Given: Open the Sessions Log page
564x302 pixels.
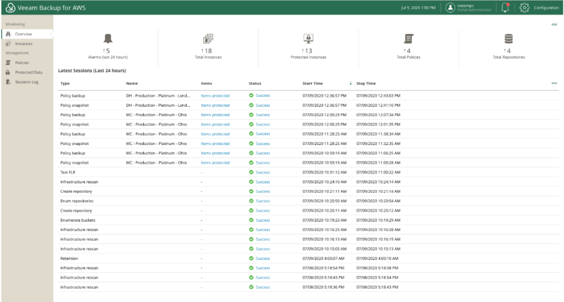Looking at the screenshot, I should 28,82.
